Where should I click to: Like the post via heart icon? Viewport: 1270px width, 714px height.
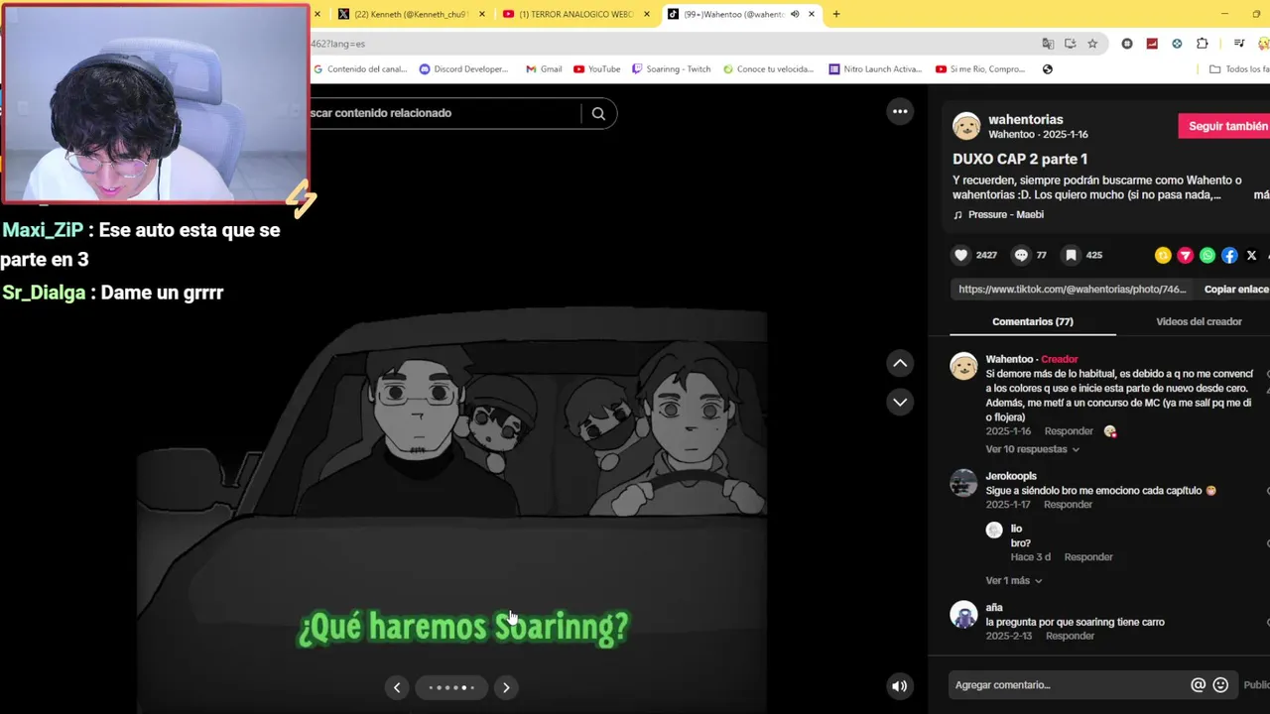pos(960,255)
